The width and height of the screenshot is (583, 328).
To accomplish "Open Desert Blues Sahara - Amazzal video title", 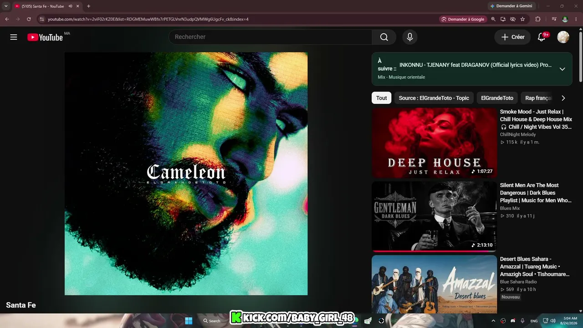I will tap(535, 266).
